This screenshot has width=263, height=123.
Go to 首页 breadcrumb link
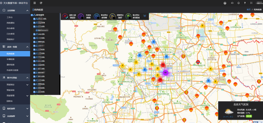click(x=249, y=9)
